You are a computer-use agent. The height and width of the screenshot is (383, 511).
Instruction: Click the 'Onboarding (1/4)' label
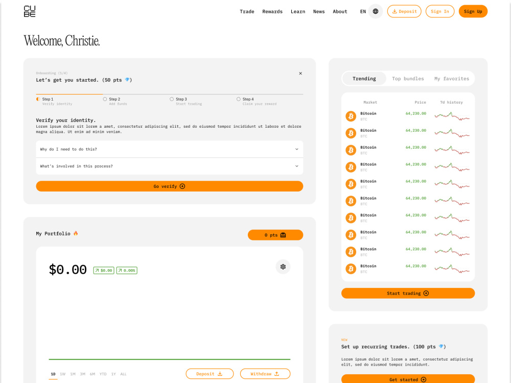(52, 73)
